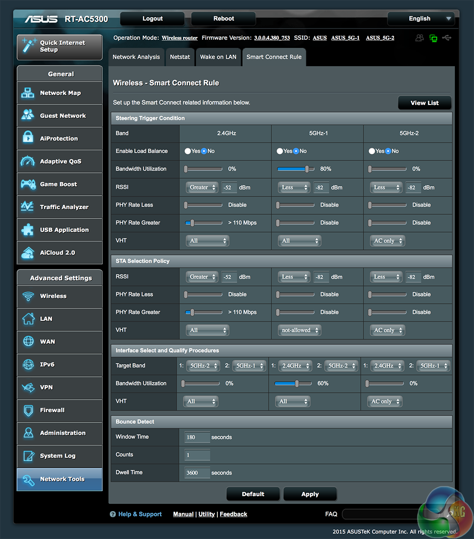Click the VPN icon in Advanced Settings
The width and height of the screenshot is (474, 539).
click(x=28, y=387)
